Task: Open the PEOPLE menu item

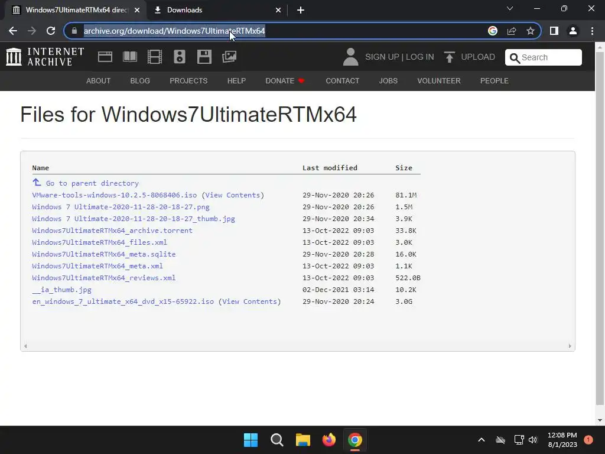Action: pyautogui.click(x=495, y=80)
